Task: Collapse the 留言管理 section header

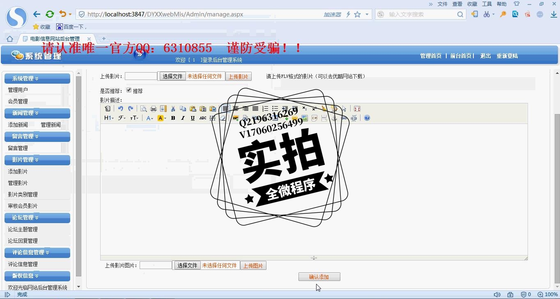Action: (37, 136)
